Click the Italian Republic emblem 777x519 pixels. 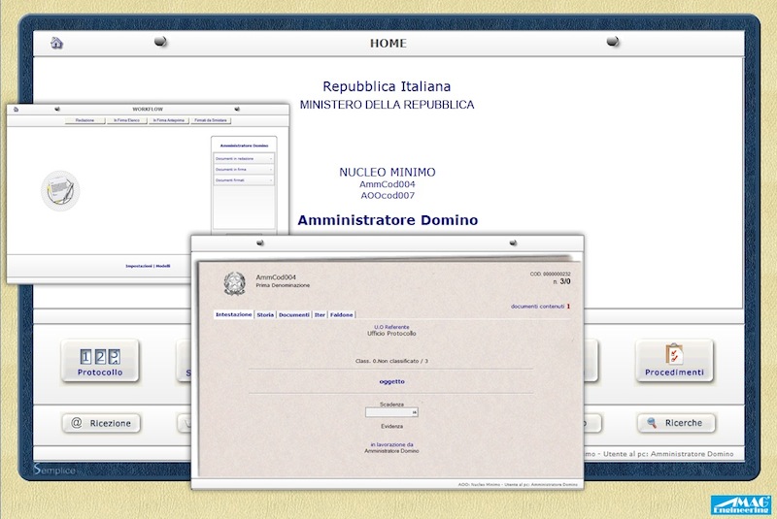click(x=234, y=283)
